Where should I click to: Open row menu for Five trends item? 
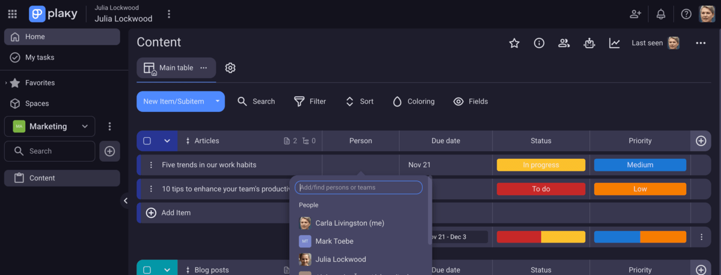[151, 165]
